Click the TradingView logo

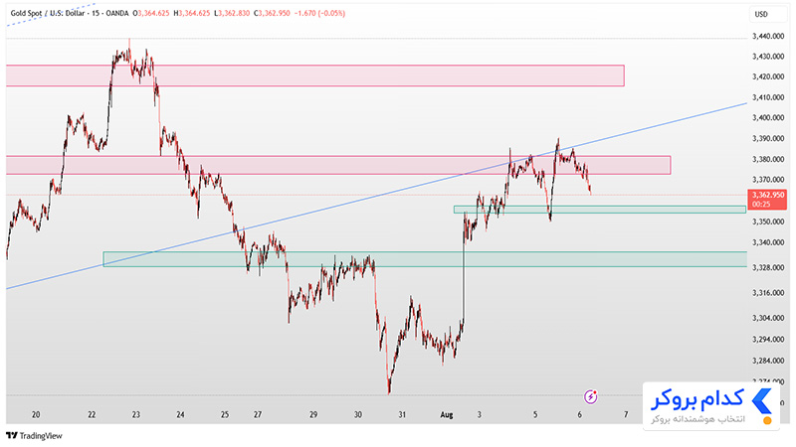34,436
